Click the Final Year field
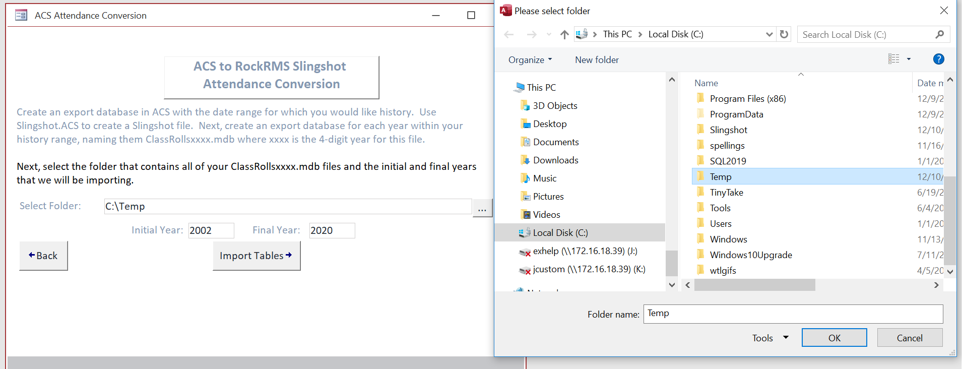 [332, 230]
